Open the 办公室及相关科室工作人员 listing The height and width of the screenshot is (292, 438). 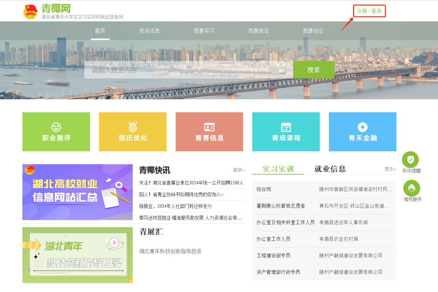(x=286, y=222)
